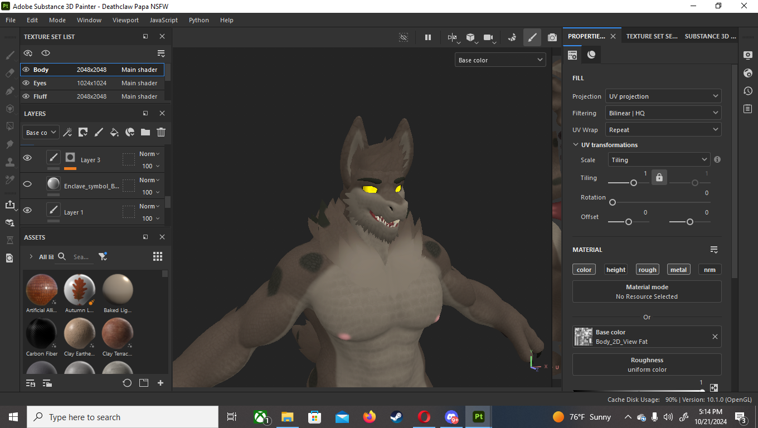Open the Viewport menu
Viewport: 758px width, 428px height.
click(125, 20)
